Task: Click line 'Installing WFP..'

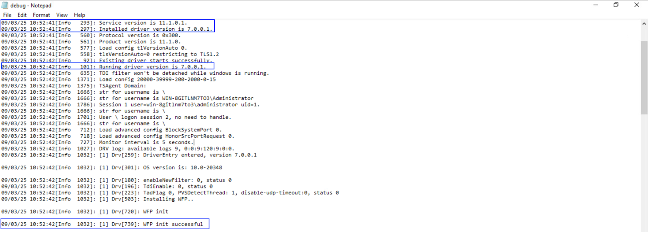Action: pos(98,199)
